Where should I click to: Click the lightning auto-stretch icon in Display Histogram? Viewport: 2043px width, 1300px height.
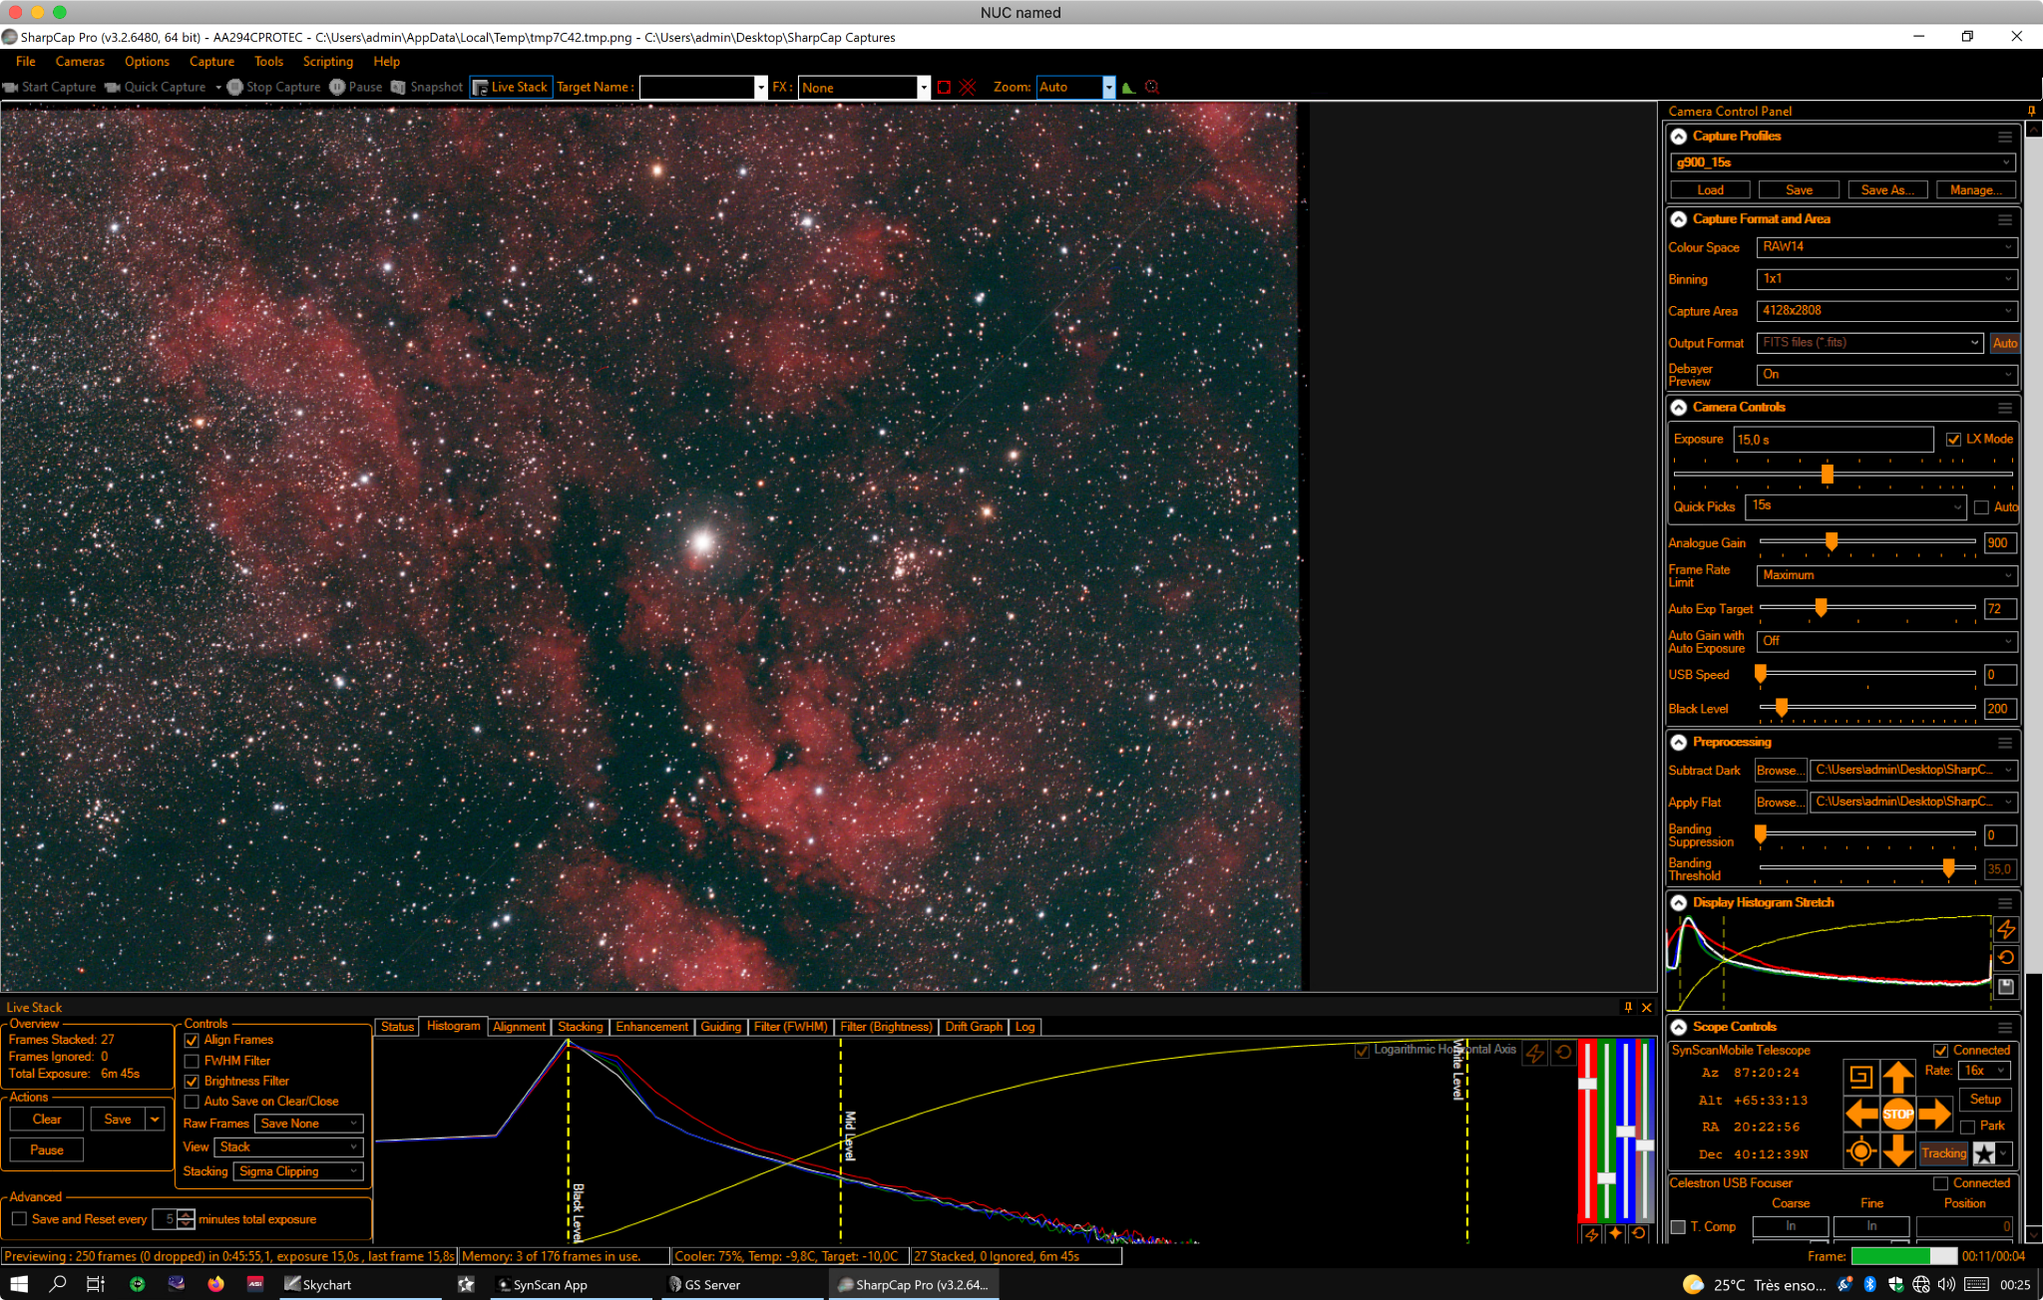(x=2006, y=929)
